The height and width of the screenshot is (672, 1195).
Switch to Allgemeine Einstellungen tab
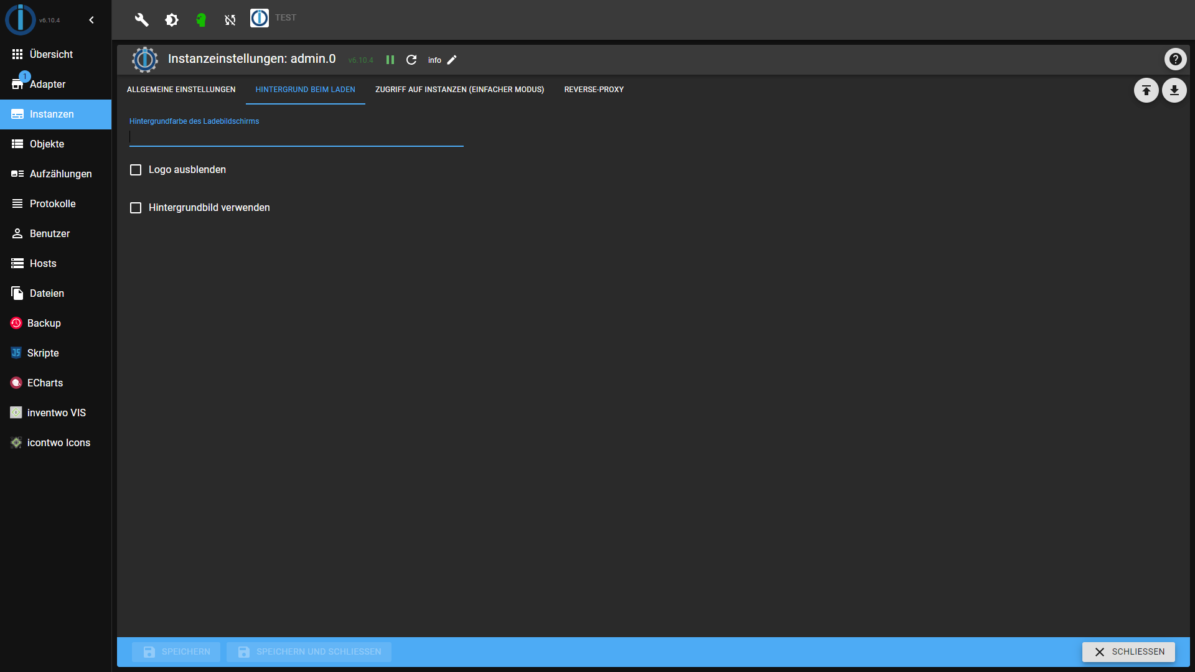(181, 90)
